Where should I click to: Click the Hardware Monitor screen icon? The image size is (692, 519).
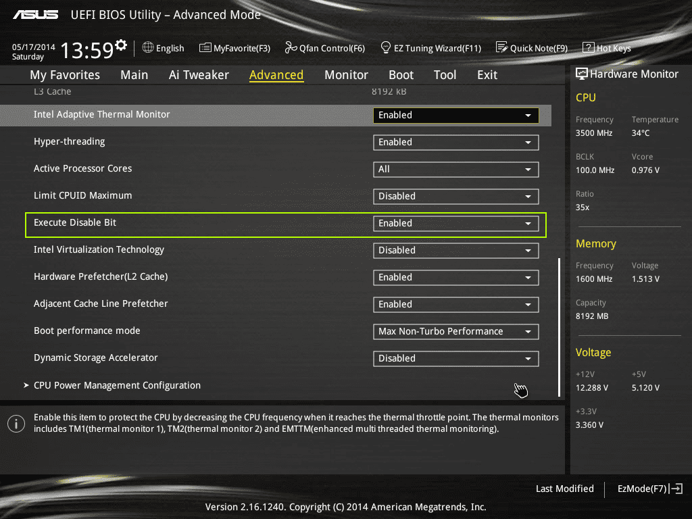pyautogui.click(x=582, y=74)
